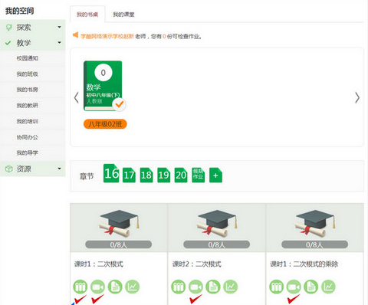
Task: Click the document icon under 课时1：二次根式
Action: click(115, 287)
